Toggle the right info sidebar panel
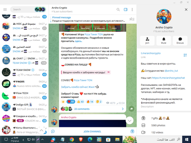 click(126, 10)
